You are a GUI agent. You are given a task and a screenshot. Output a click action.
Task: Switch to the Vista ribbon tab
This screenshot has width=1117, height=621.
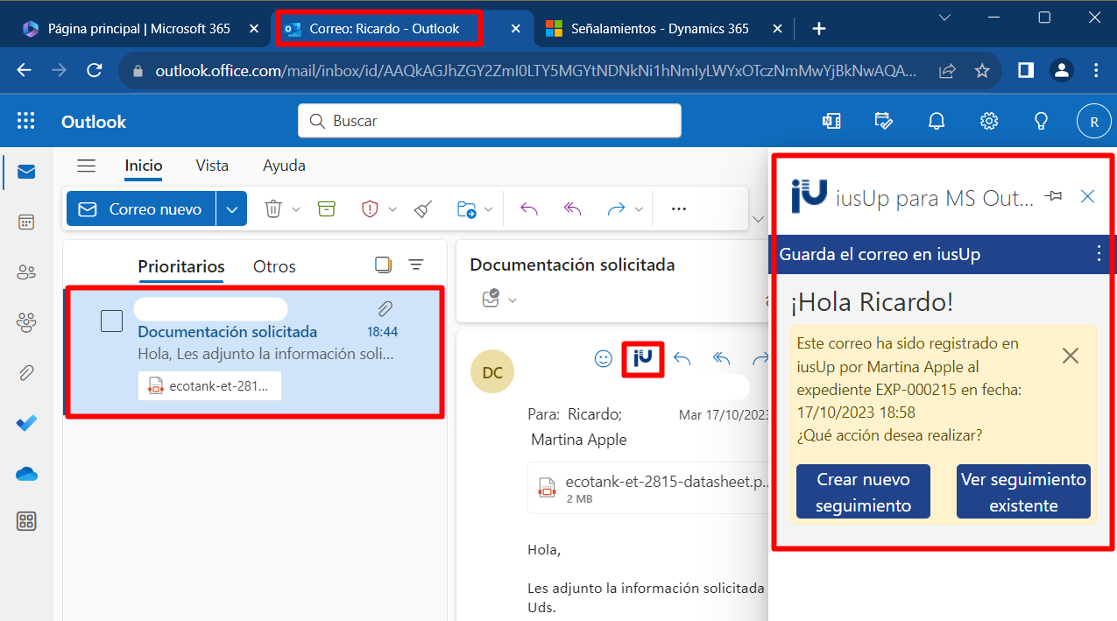[x=212, y=166]
